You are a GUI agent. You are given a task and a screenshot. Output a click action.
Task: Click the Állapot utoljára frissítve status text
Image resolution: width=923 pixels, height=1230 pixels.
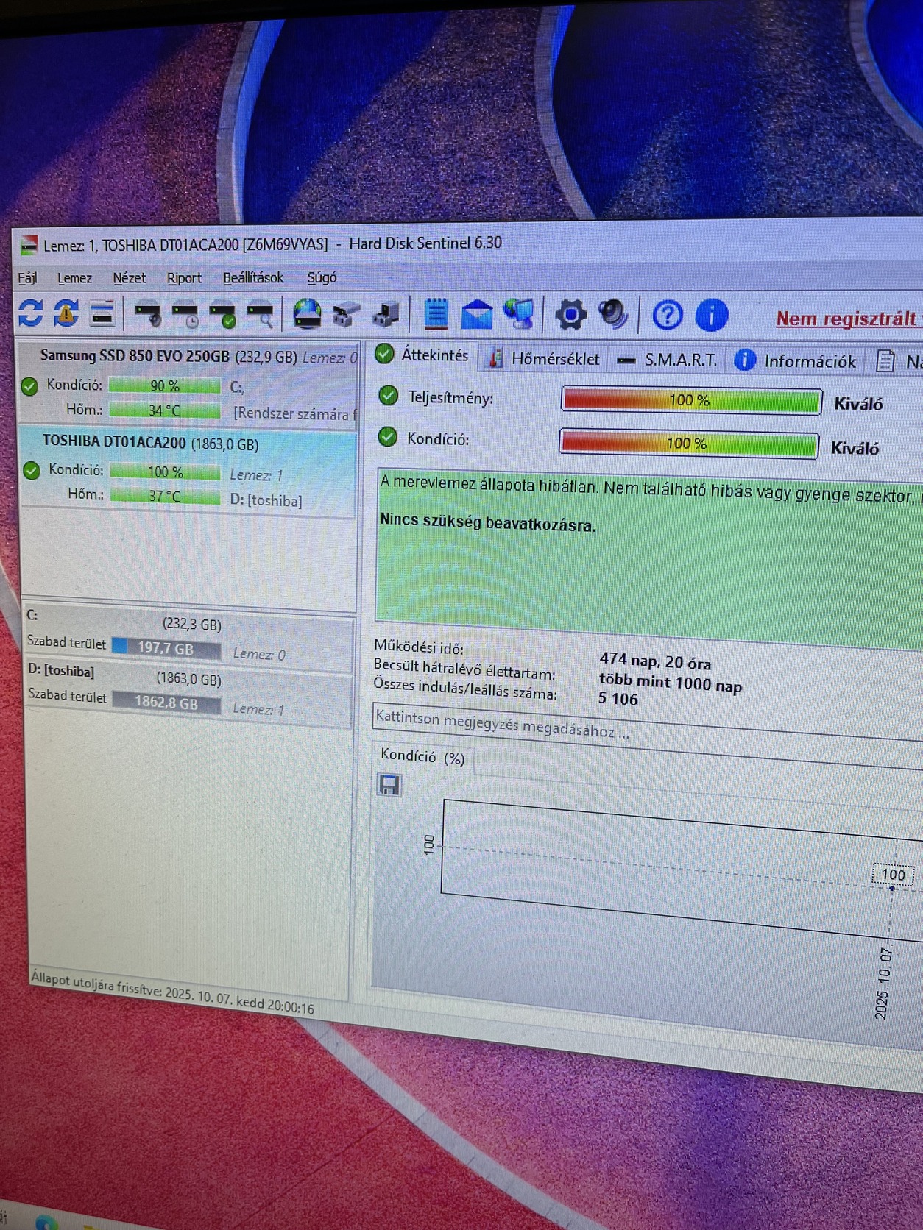[x=172, y=992]
